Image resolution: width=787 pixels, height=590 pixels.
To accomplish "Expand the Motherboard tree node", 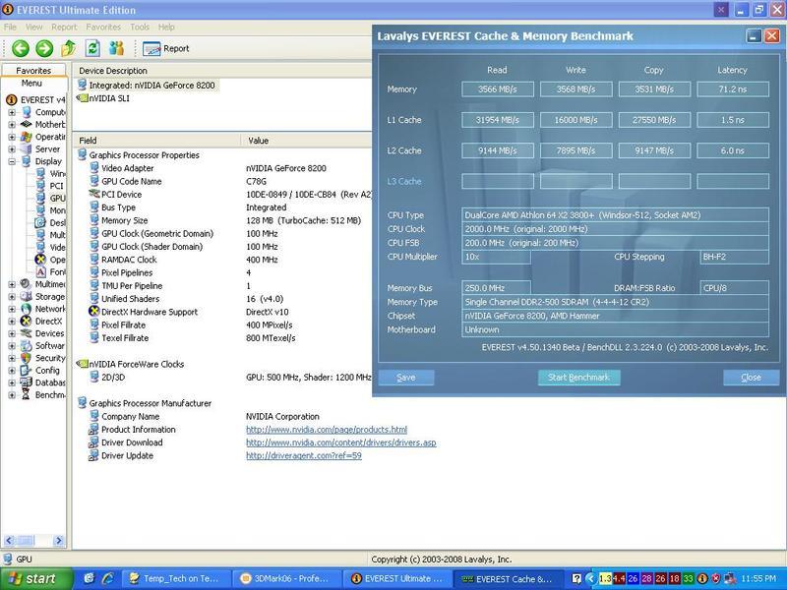I will (x=12, y=125).
